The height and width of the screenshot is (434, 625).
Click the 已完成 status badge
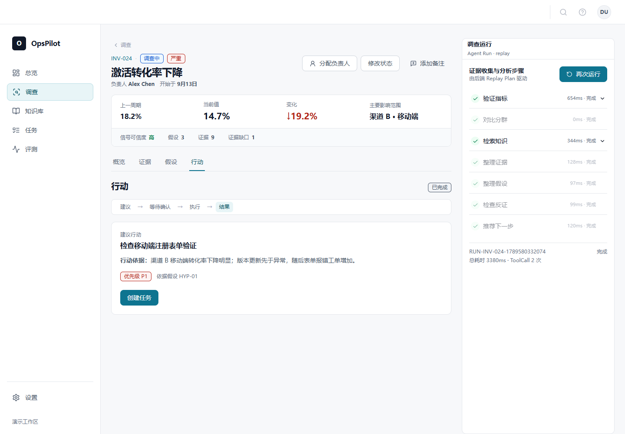coord(440,187)
